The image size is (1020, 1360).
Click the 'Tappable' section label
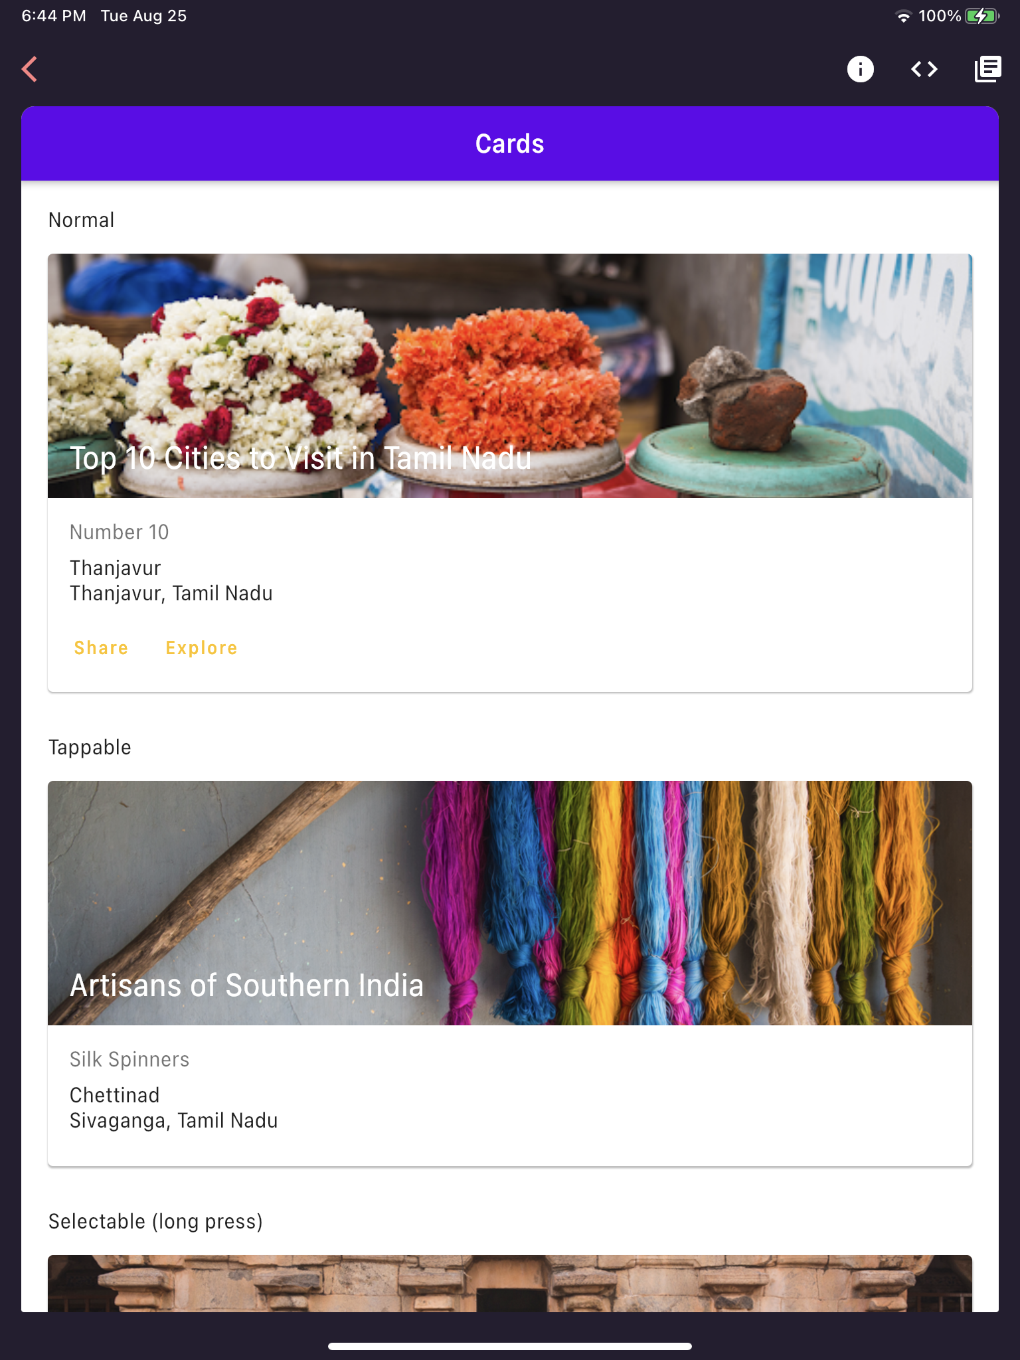coord(90,748)
